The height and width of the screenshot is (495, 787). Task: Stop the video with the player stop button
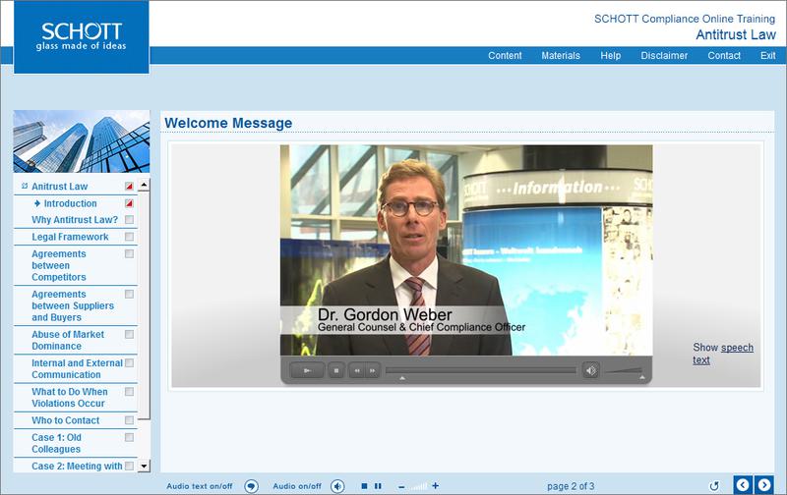[x=335, y=370]
